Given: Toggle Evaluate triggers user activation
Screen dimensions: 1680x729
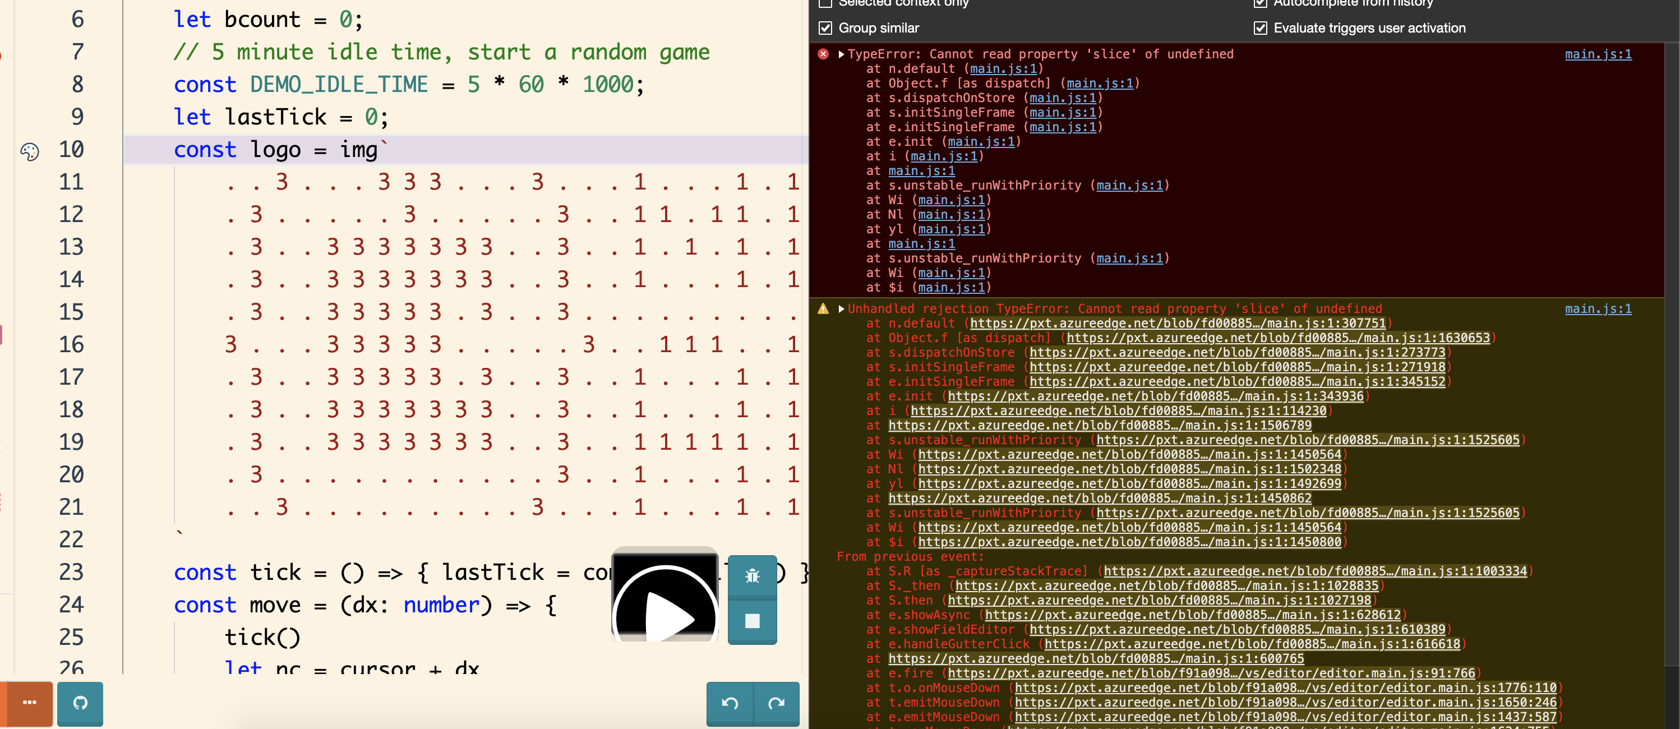Looking at the screenshot, I should point(1261,28).
